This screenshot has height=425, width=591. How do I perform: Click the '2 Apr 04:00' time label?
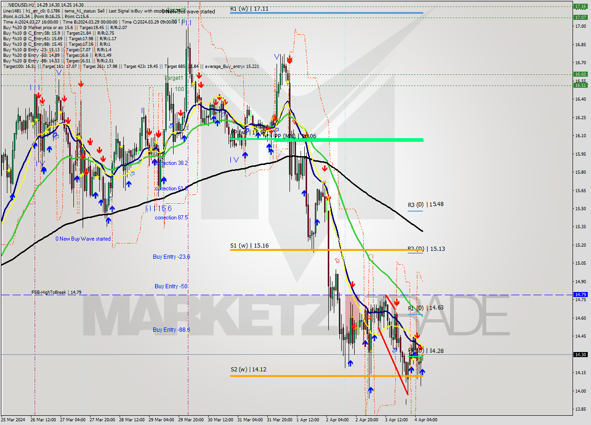[338, 420]
